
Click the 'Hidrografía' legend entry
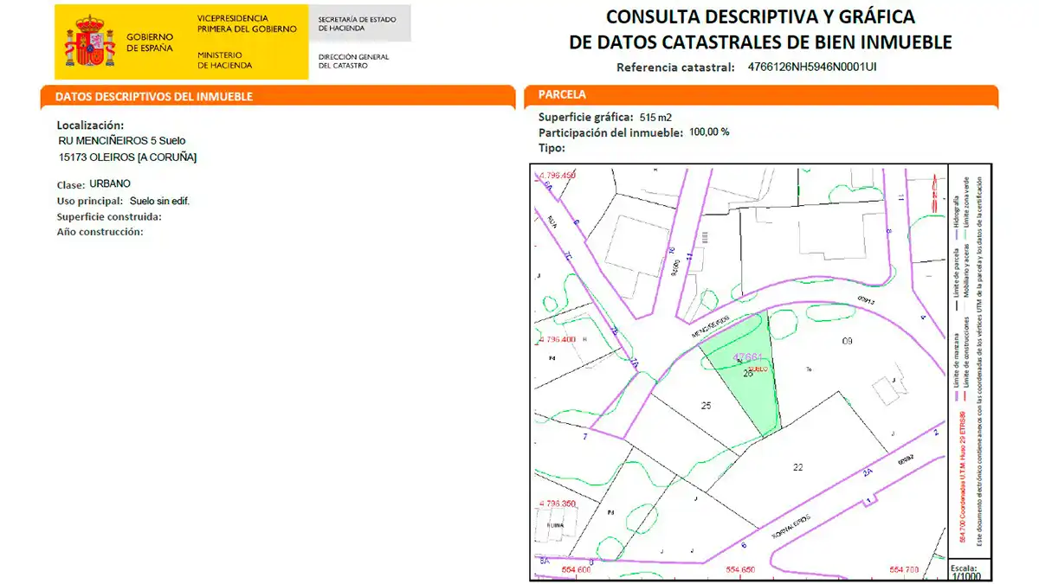(957, 212)
